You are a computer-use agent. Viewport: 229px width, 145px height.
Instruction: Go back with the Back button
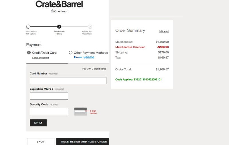40,142
